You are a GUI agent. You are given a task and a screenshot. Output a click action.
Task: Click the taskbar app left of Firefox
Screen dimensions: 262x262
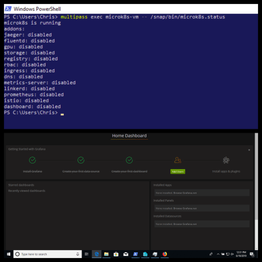click(155, 254)
